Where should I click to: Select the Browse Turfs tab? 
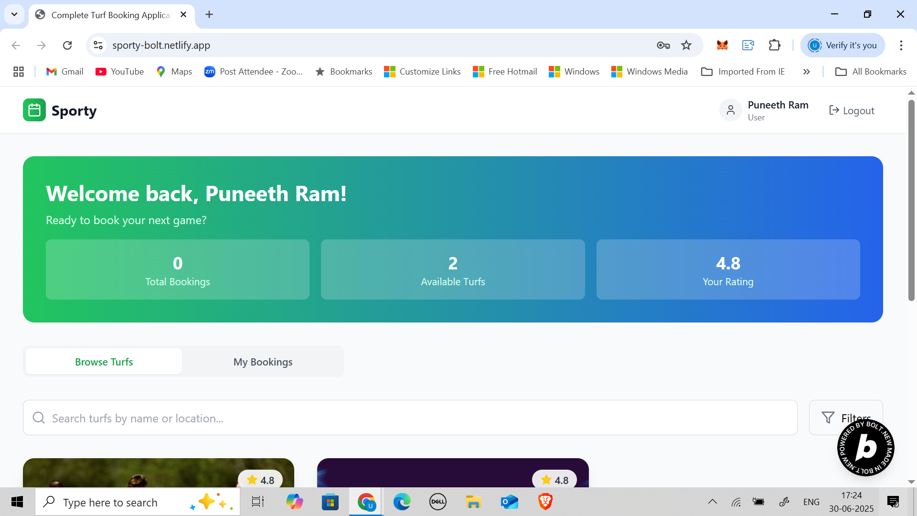[104, 362]
